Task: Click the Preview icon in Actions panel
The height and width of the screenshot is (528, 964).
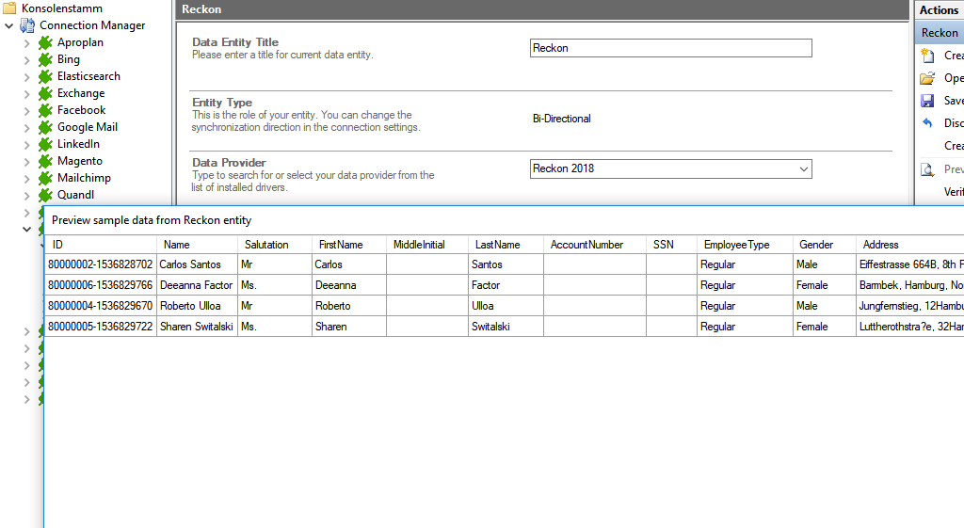Action: (927, 169)
